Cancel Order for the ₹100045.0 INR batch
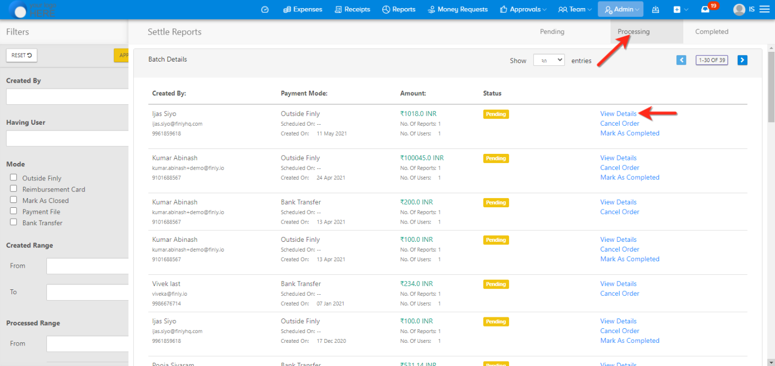 click(x=620, y=168)
